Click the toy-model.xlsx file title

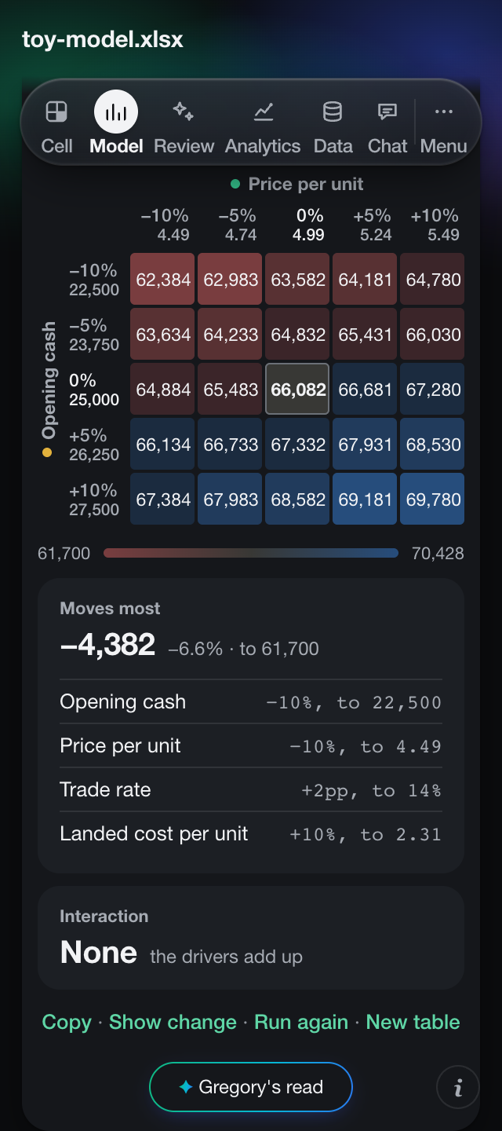coord(103,39)
